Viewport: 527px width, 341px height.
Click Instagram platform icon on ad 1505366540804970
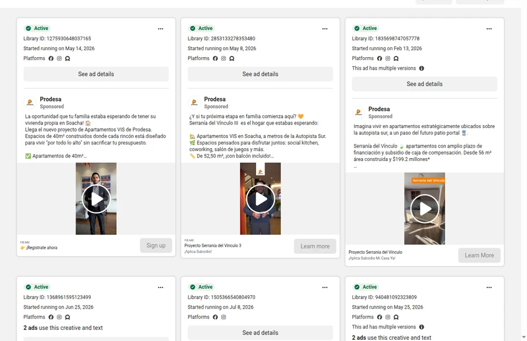[x=224, y=317]
